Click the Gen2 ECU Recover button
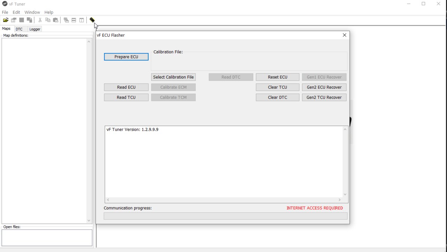Screen dimensions: 447x252 tap(324, 87)
